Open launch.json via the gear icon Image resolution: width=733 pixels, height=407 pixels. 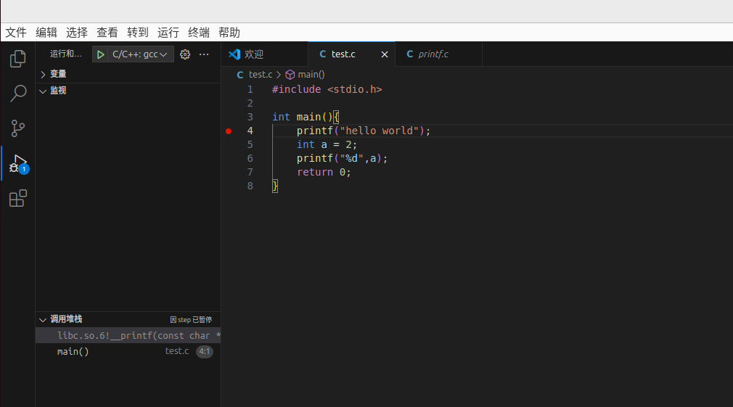pos(185,54)
